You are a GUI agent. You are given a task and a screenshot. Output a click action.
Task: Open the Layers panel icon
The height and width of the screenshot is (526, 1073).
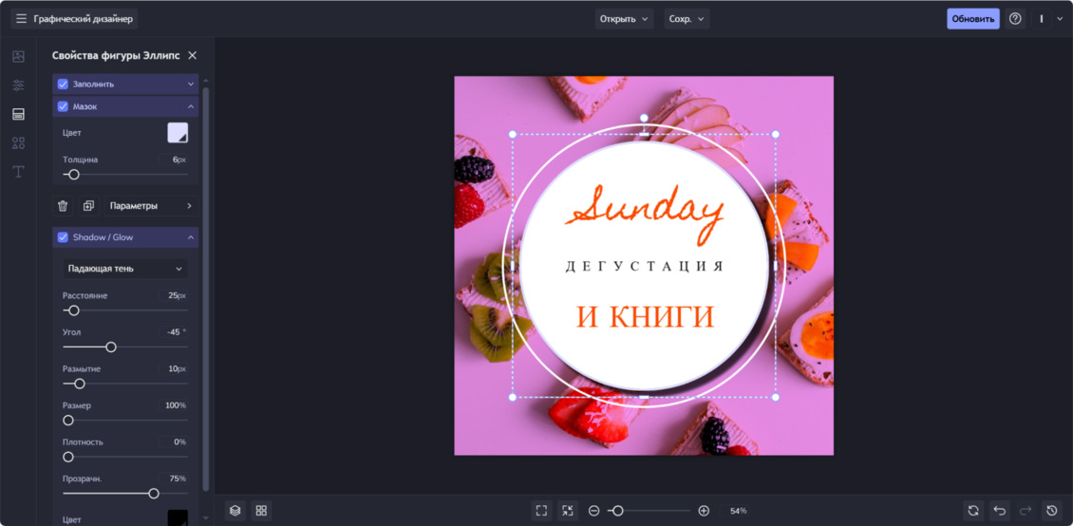coord(235,510)
